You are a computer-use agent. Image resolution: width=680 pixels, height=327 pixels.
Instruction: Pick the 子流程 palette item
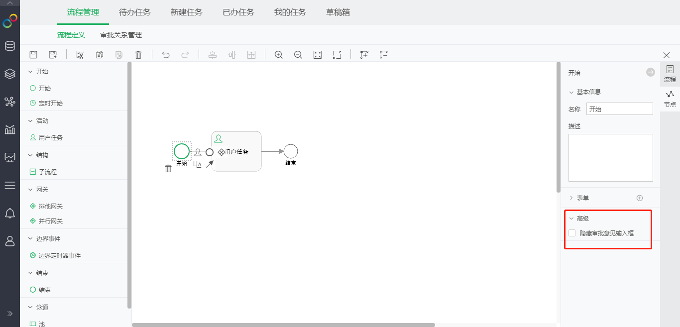tap(43, 172)
